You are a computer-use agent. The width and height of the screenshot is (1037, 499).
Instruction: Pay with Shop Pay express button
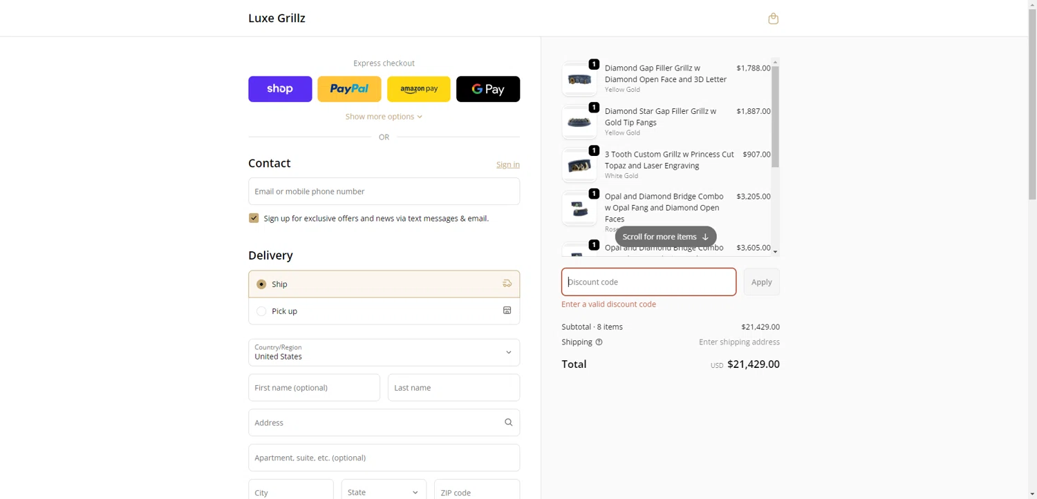(x=280, y=89)
